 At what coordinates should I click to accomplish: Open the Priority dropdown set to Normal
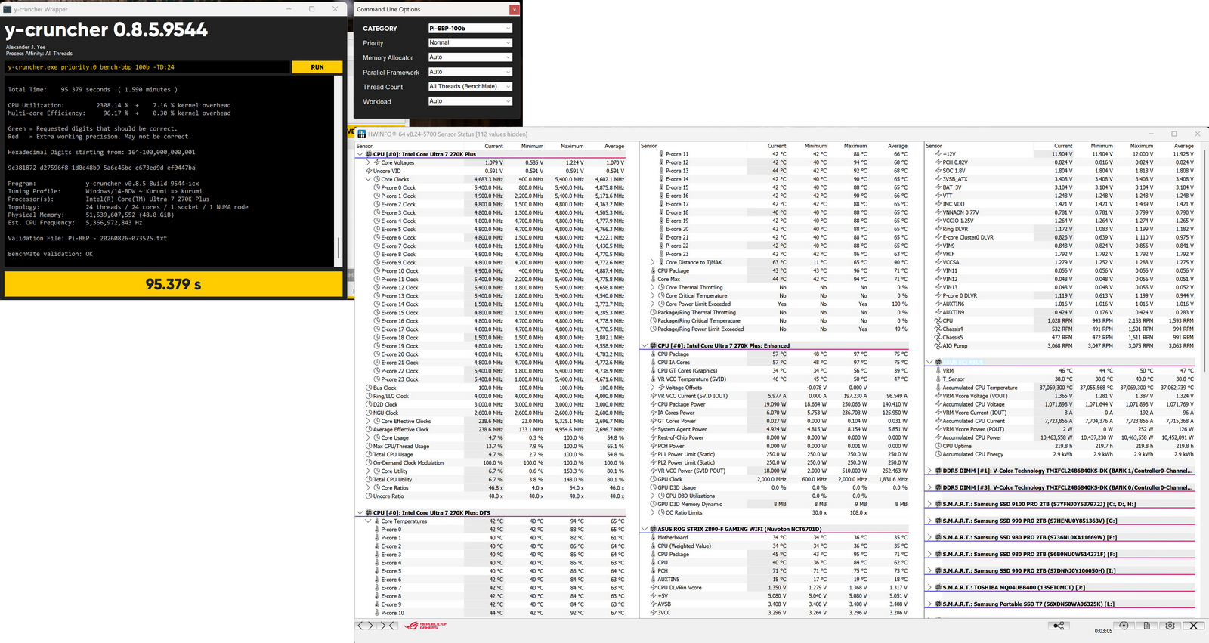click(x=470, y=43)
